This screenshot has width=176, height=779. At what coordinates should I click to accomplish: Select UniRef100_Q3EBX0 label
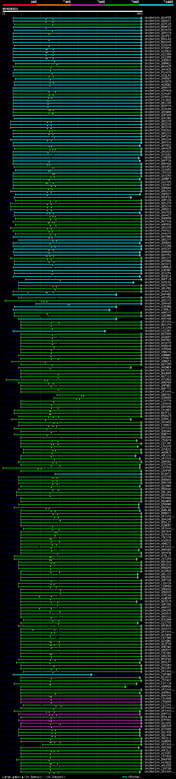point(158,60)
